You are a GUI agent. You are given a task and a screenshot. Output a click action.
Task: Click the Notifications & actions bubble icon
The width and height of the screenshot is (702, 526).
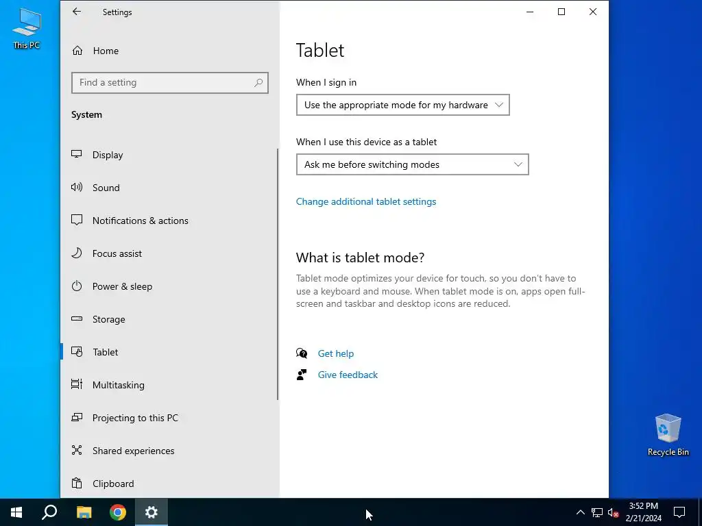(77, 220)
